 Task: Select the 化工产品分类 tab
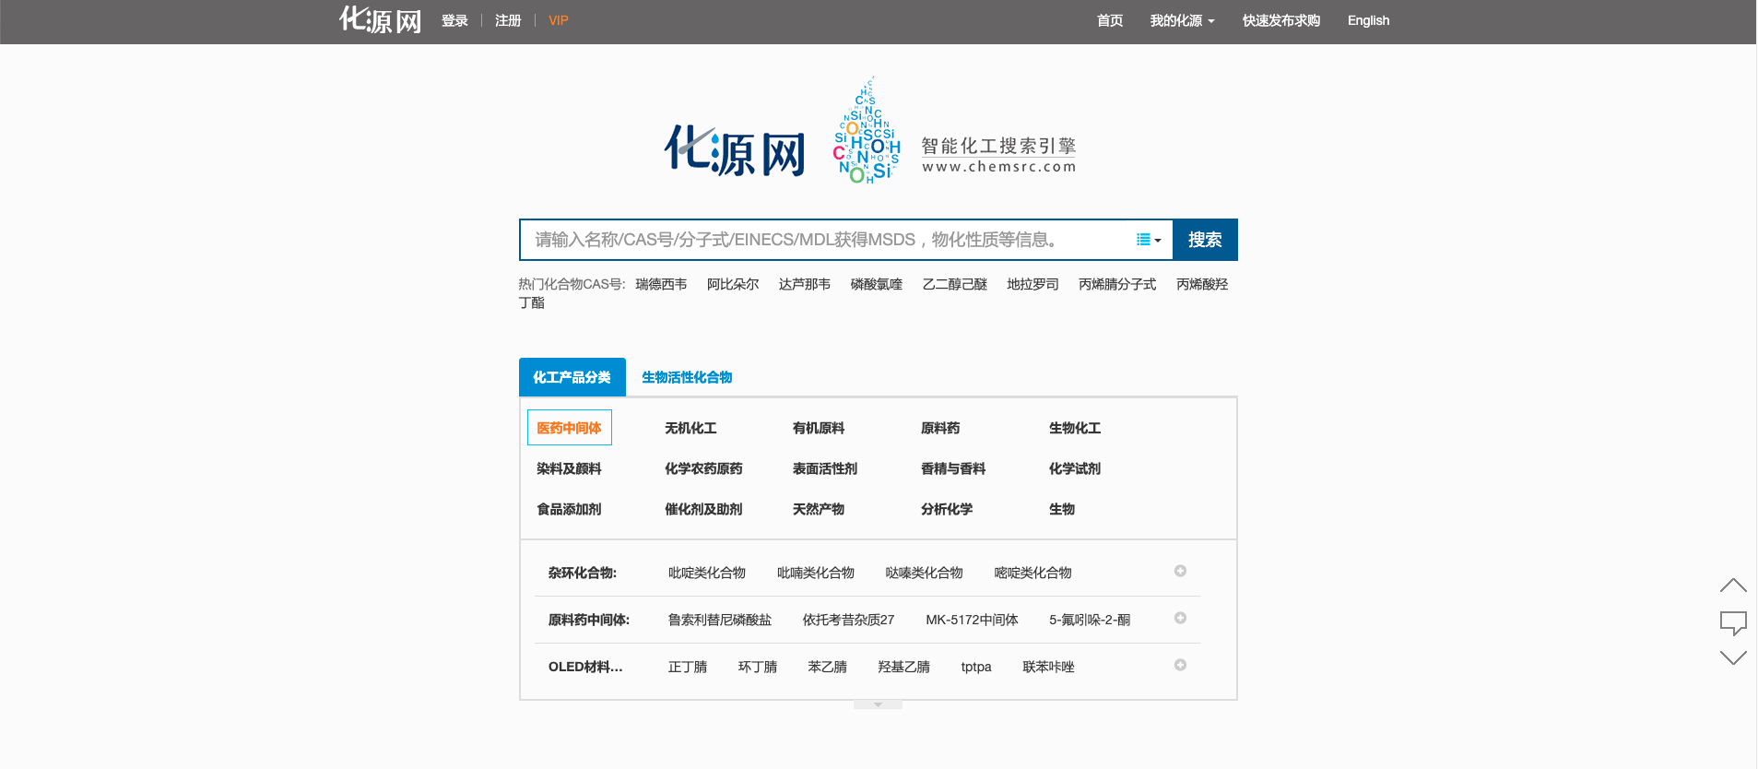click(572, 377)
